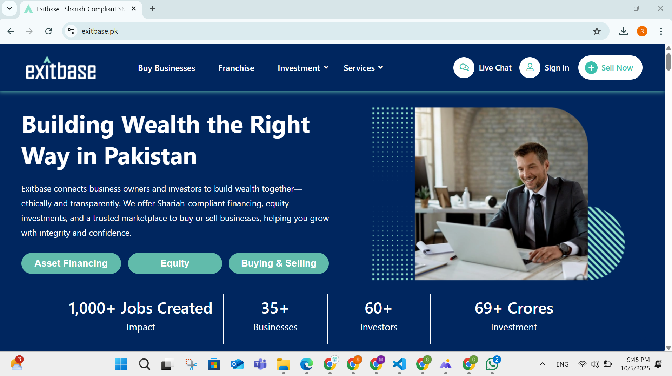Open browser downloads icon
This screenshot has width=672, height=376.
624,31
